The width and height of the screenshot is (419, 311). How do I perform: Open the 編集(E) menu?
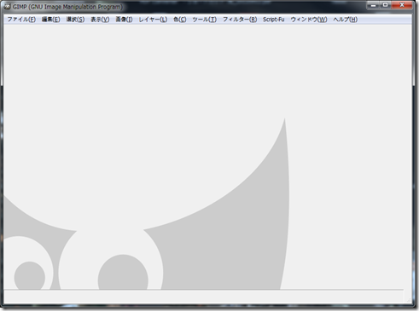(x=51, y=20)
